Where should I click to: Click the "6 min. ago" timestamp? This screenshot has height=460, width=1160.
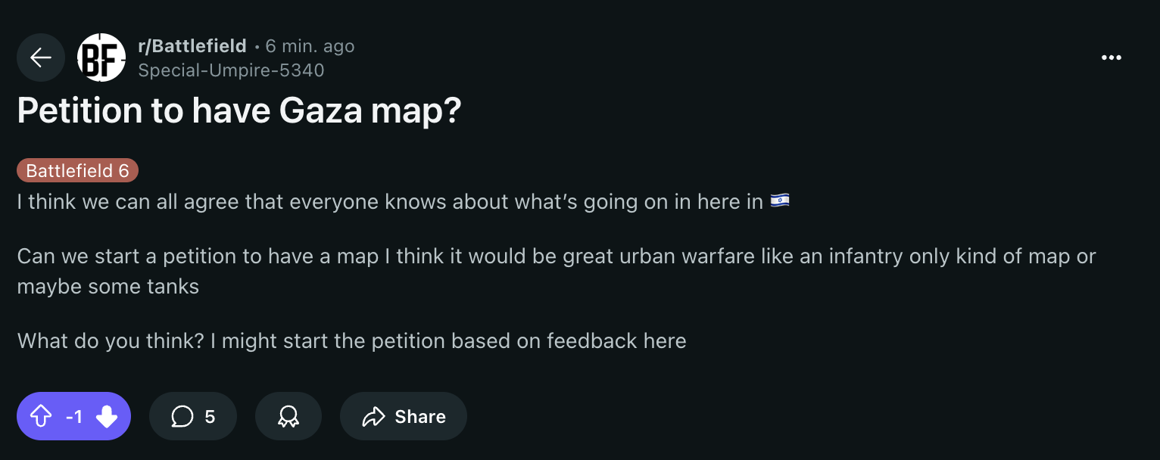coord(310,46)
